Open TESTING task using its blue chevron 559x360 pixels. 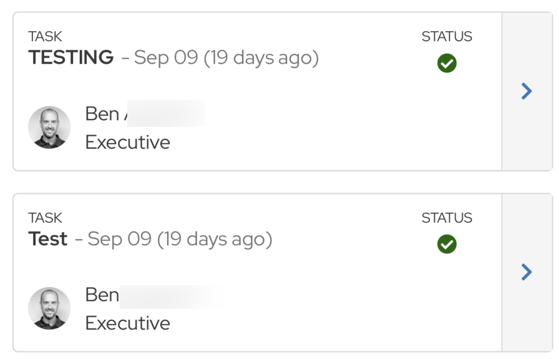point(526,91)
